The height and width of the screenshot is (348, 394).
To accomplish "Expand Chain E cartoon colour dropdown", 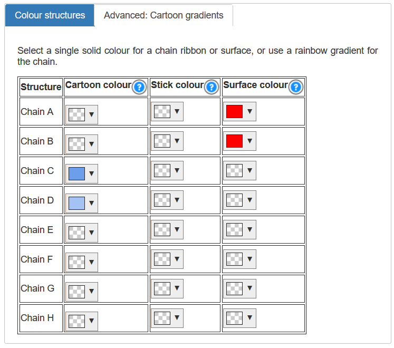I will coord(82,233).
